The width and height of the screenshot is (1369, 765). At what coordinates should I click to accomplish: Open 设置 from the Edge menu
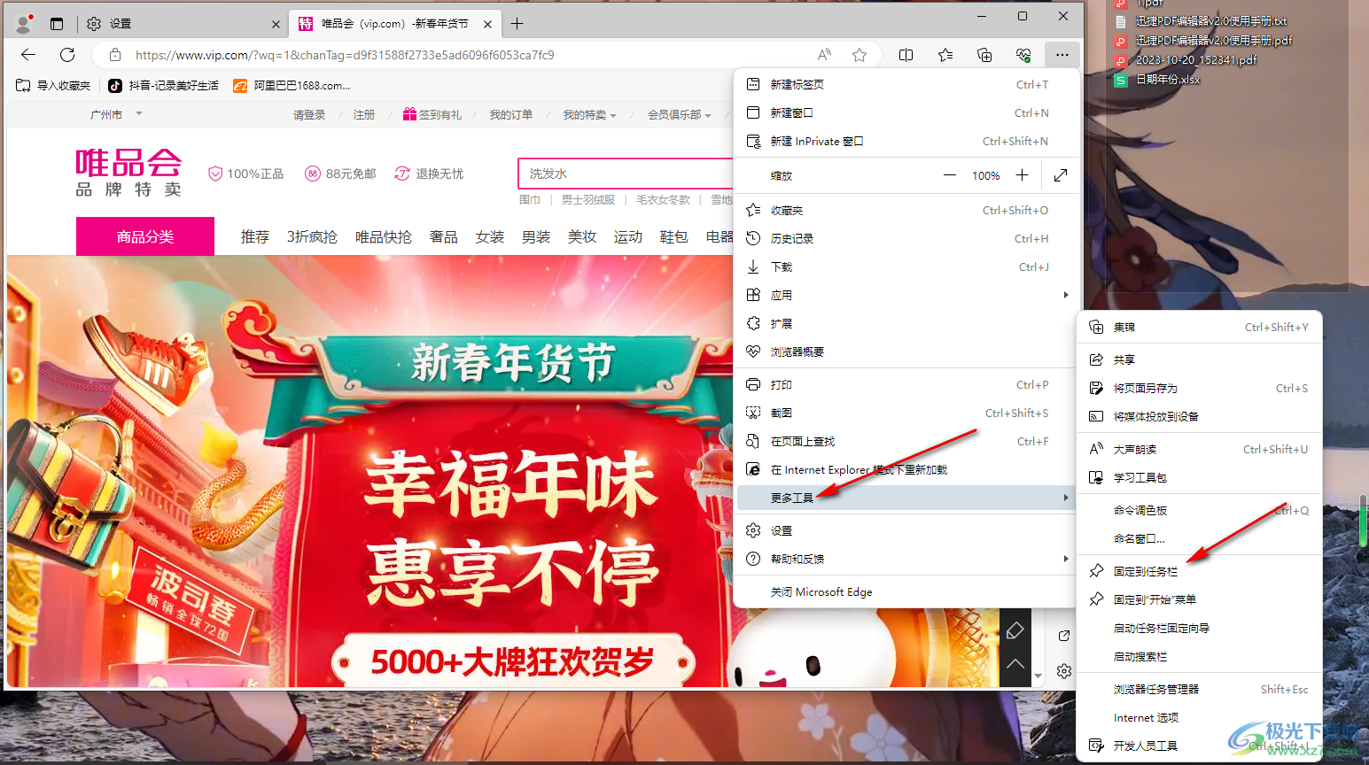pos(906,530)
